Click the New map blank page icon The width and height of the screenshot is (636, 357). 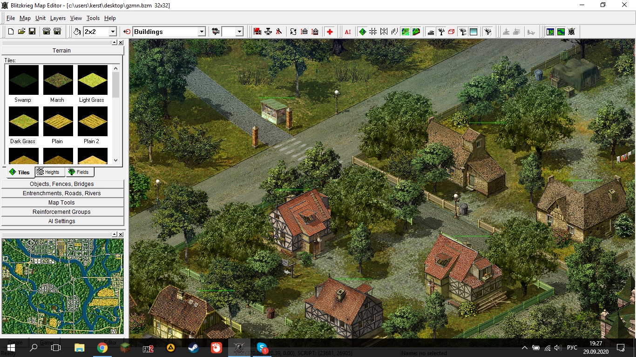point(11,32)
